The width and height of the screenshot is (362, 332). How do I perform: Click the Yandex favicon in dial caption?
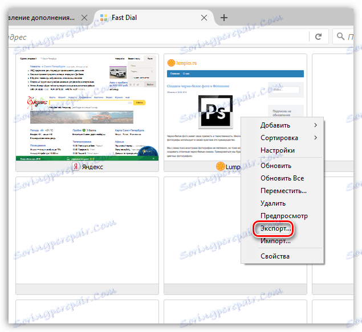pyautogui.click(x=76, y=166)
